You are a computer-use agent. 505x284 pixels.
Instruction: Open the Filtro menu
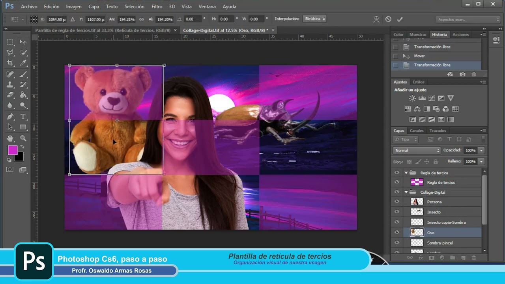tap(157, 7)
